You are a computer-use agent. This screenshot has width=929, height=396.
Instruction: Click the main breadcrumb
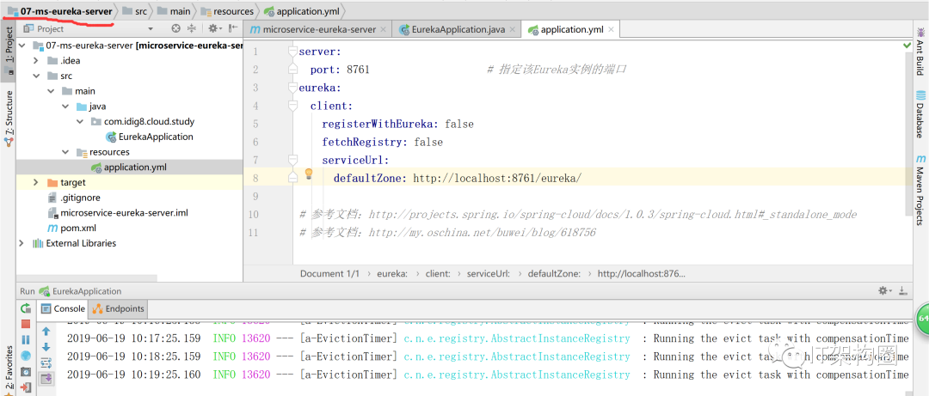pos(174,11)
